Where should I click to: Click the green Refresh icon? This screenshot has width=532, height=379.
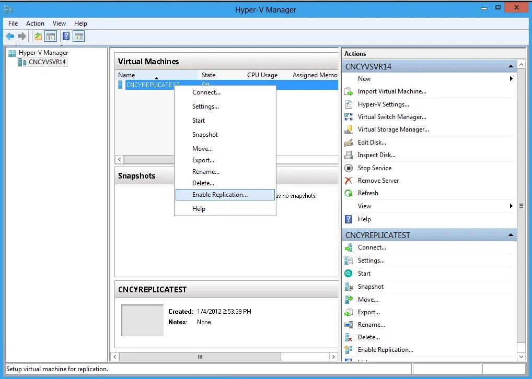(349, 193)
